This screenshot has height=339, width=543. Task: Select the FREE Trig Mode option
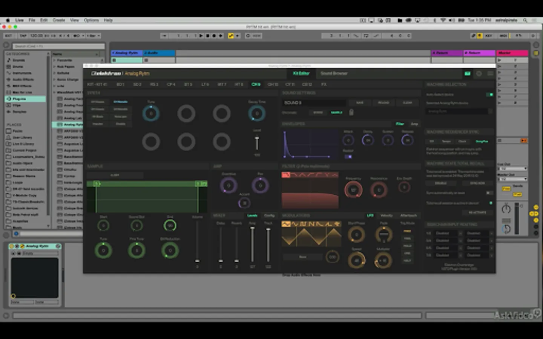coord(408,231)
